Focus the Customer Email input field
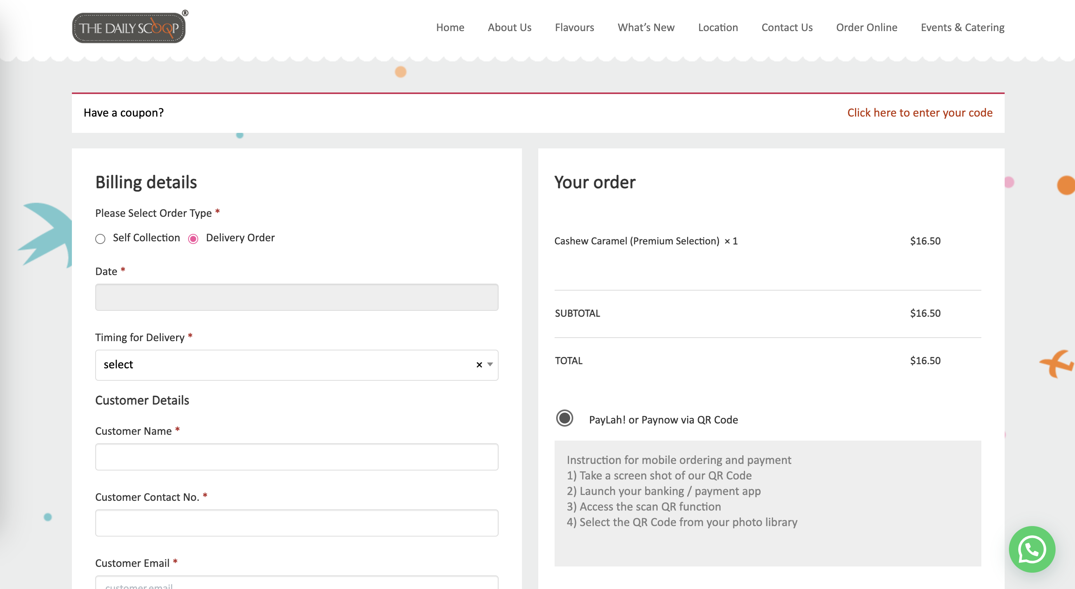This screenshot has width=1075, height=589. [x=296, y=583]
